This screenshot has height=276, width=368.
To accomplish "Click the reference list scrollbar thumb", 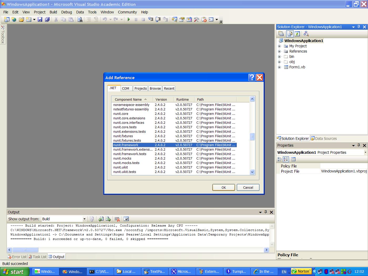I will coord(252,137).
